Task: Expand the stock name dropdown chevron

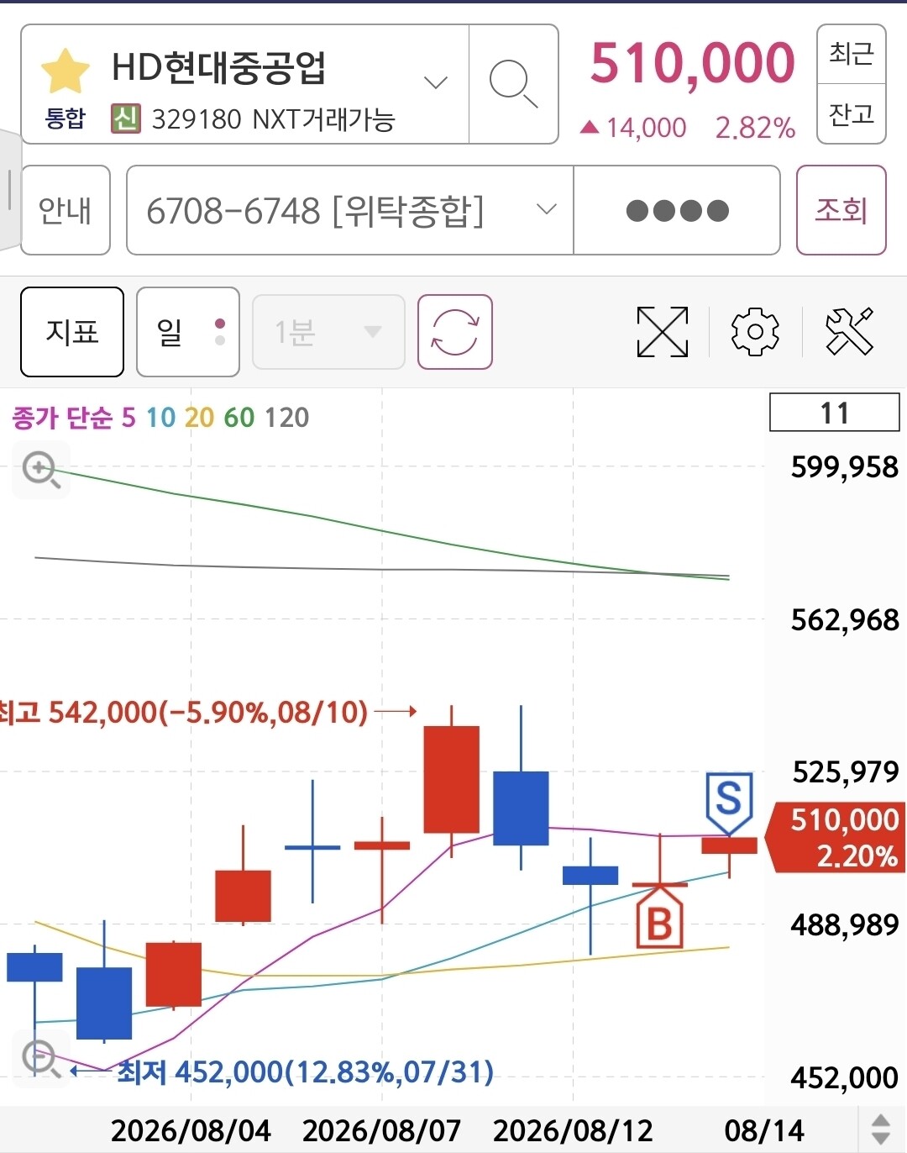Action: (435, 82)
